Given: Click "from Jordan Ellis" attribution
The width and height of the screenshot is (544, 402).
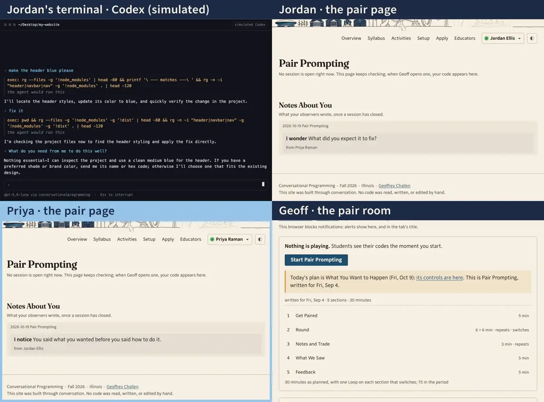Looking at the screenshot, I should 29,348.
